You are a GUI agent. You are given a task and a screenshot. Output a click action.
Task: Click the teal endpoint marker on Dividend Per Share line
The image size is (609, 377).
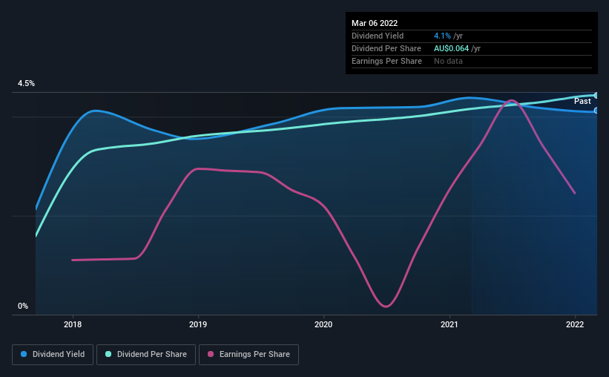click(x=596, y=95)
